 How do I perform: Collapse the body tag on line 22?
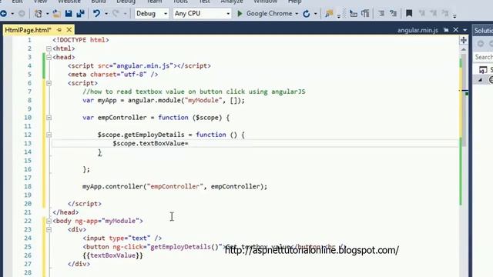49,221
